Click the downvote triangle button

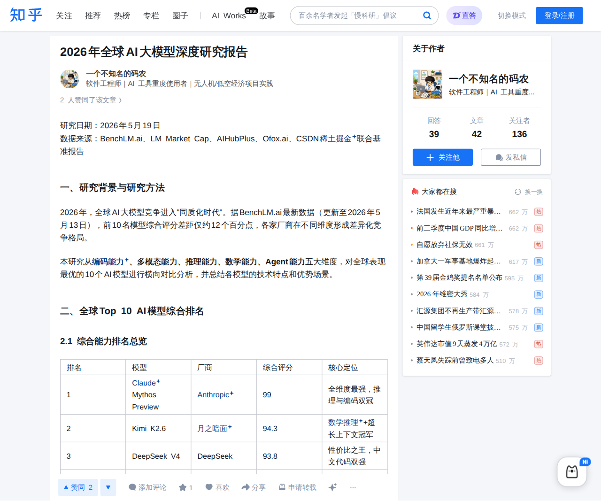tap(108, 487)
